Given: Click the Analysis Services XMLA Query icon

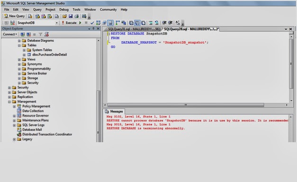Looking at the screenshot, I should [50, 16].
